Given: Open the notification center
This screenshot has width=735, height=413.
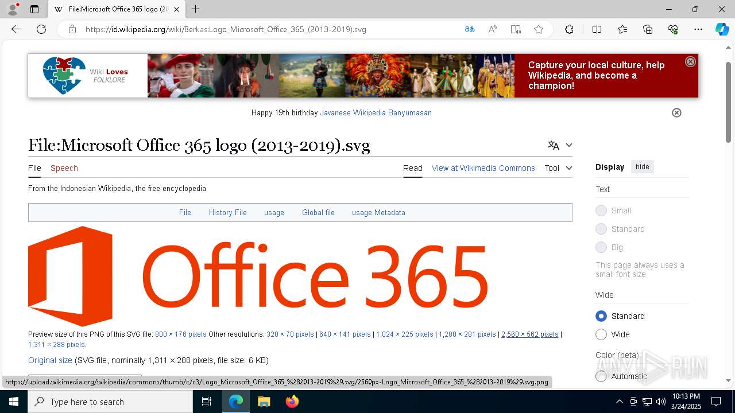Looking at the screenshot, I should point(716,402).
